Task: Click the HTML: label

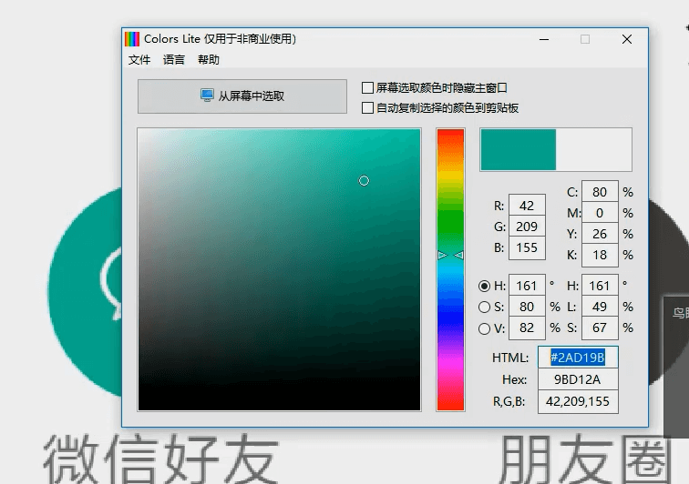Action: pos(510,358)
